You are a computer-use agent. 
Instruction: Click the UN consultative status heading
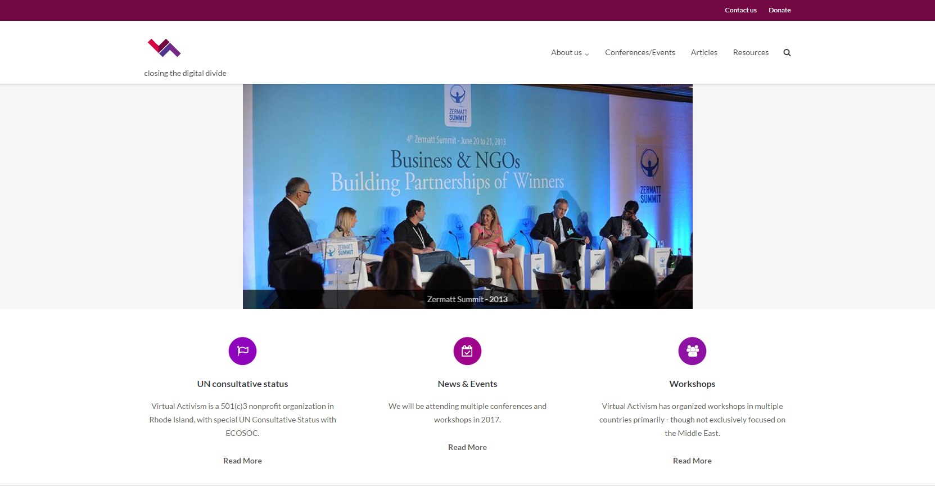242,384
